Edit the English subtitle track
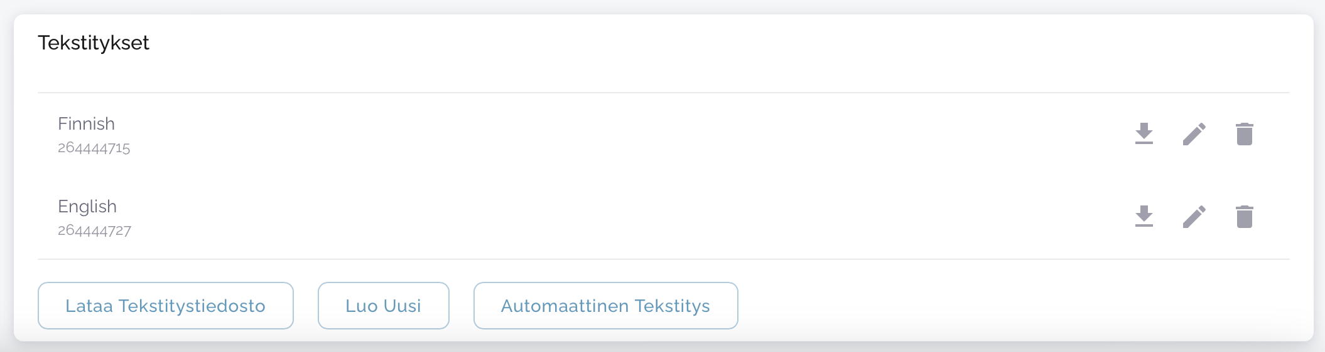Screen dimensions: 1325x352 1194,216
